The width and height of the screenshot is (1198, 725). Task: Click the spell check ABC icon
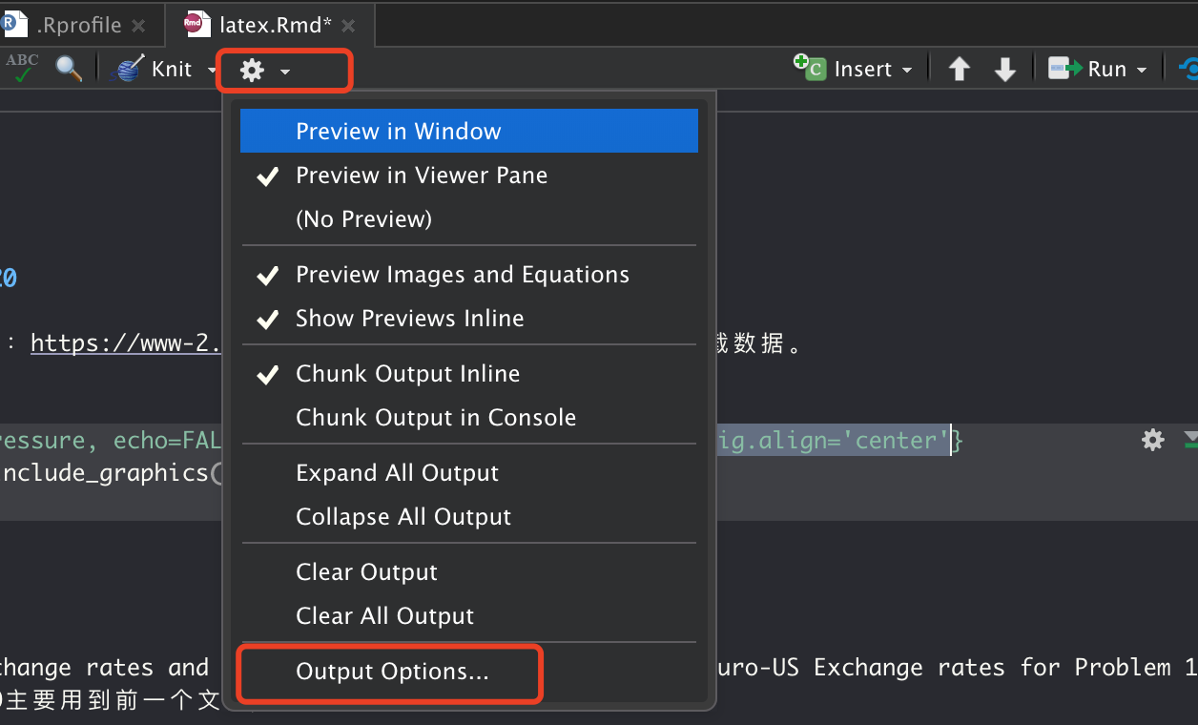point(22,68)
